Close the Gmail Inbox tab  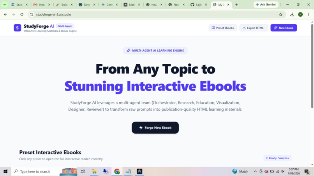pos(49,5)
